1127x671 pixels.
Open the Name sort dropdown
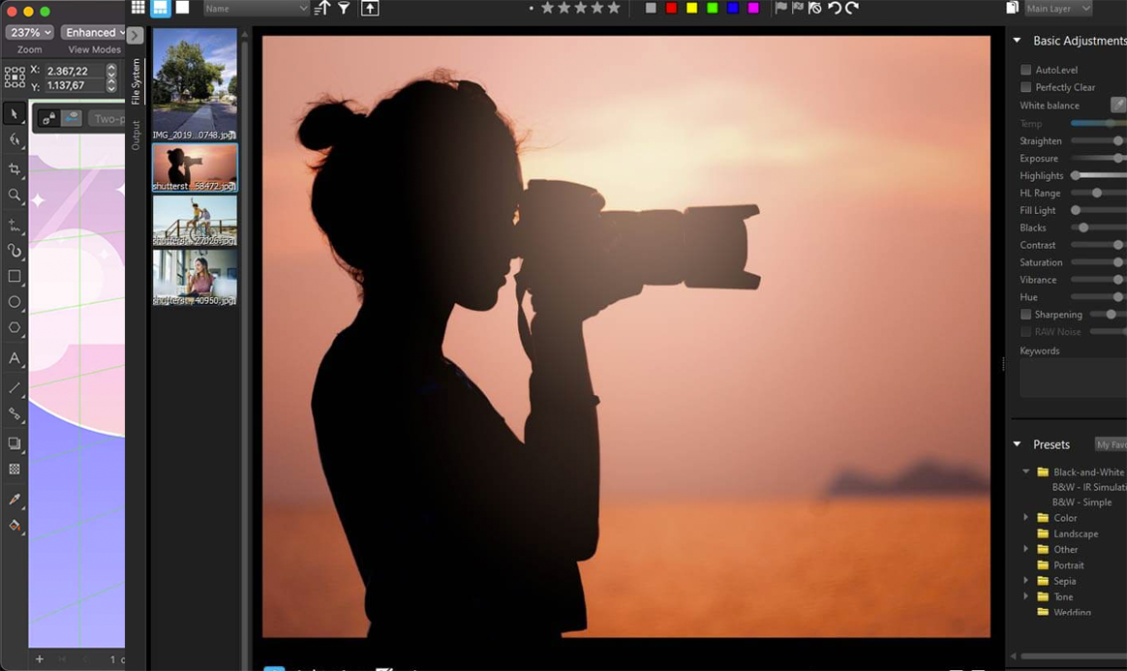[x=256, y=9]
